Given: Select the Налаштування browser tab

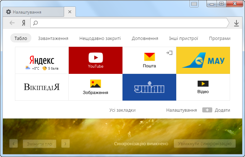Looking at the screenshot, I should 33,12.
